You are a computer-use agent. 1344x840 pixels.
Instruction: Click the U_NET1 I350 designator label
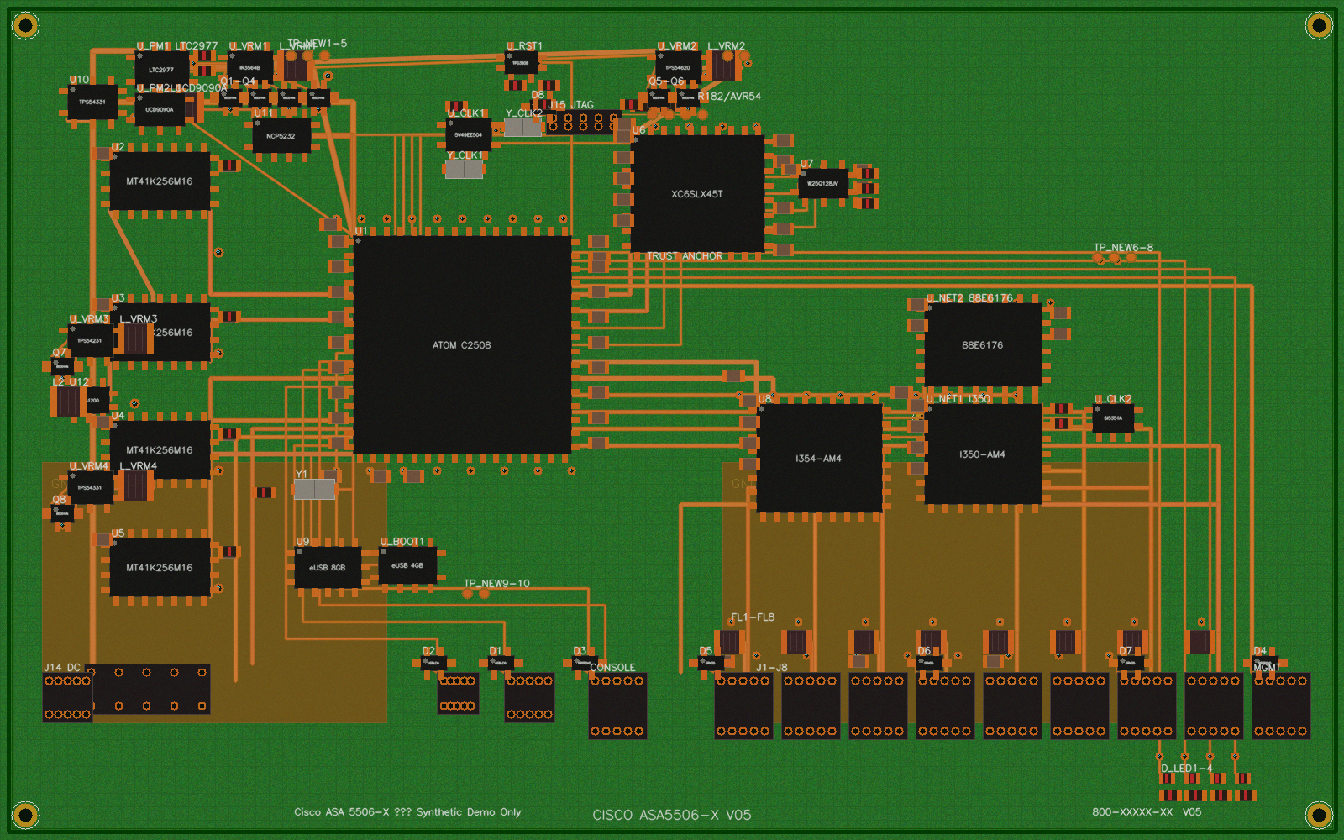point(958,399)
